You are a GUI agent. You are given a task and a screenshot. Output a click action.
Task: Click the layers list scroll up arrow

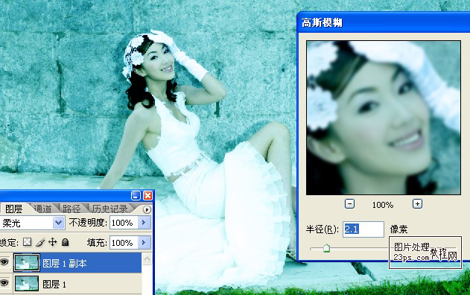[x=147, y=258]
